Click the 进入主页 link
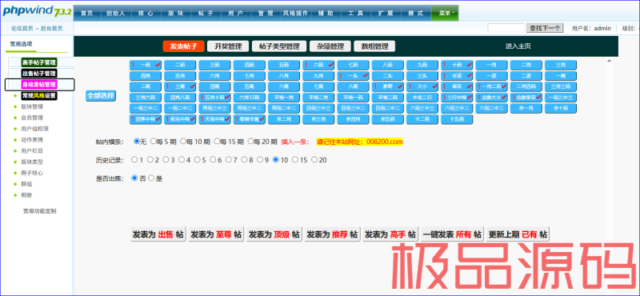The height and width of the screenshot is (296, 640). [518, 46]
